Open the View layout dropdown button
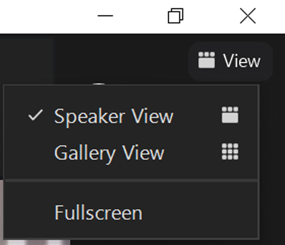Image resolution: width=285 pixels, height=245 pixels. 230,61
